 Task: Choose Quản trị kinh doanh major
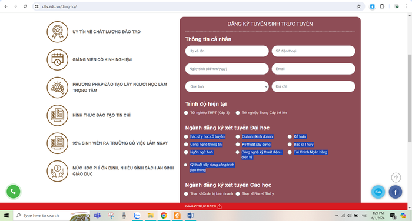pyautogui.click(x=238, y=136)
